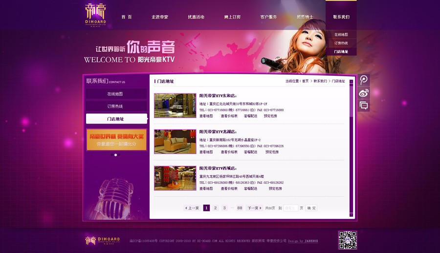Click 联系我们 in the breadcrumb
Screen dimensions: 440x253
click(320, 81)
